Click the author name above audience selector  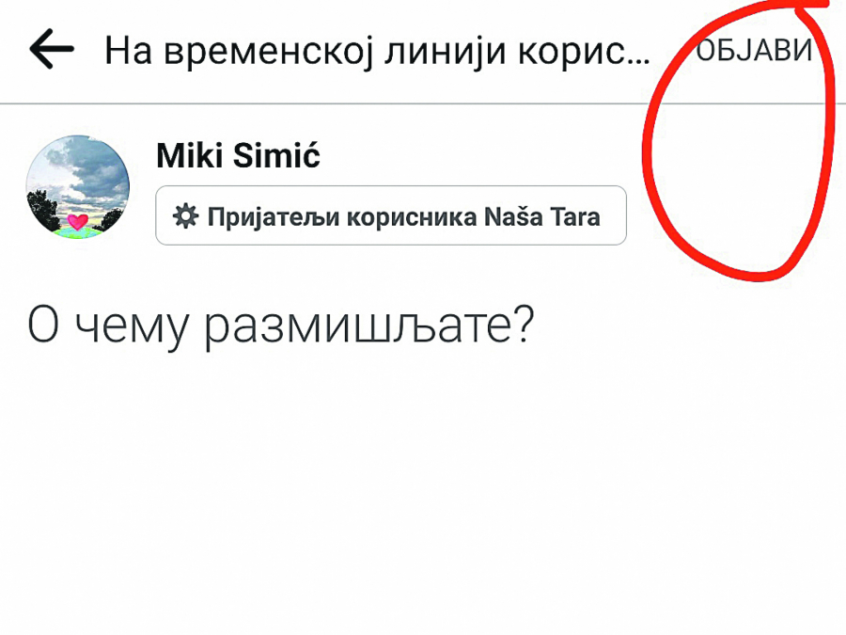pos(238,156)
